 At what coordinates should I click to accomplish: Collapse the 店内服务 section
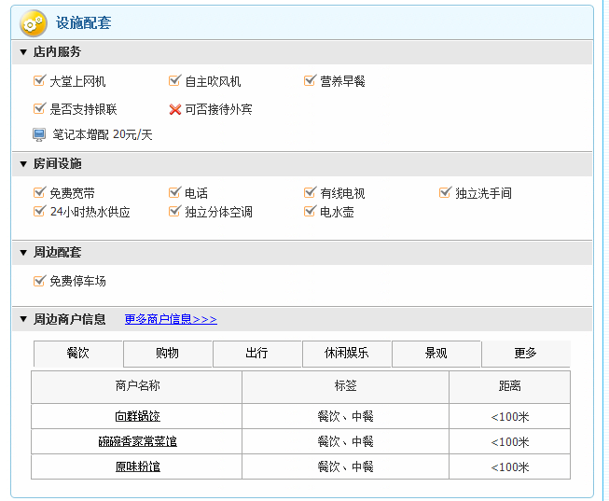point(23,52)
